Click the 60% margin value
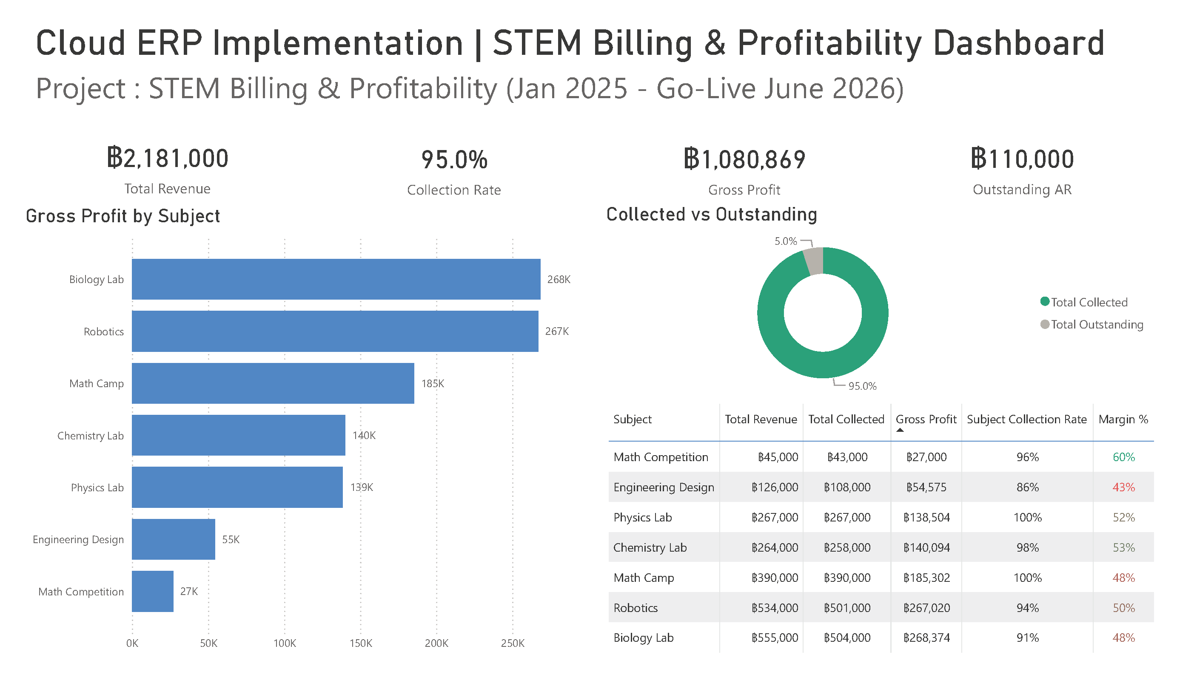The width and height of the screenshot is (1177, 680). click(1123, 457)
